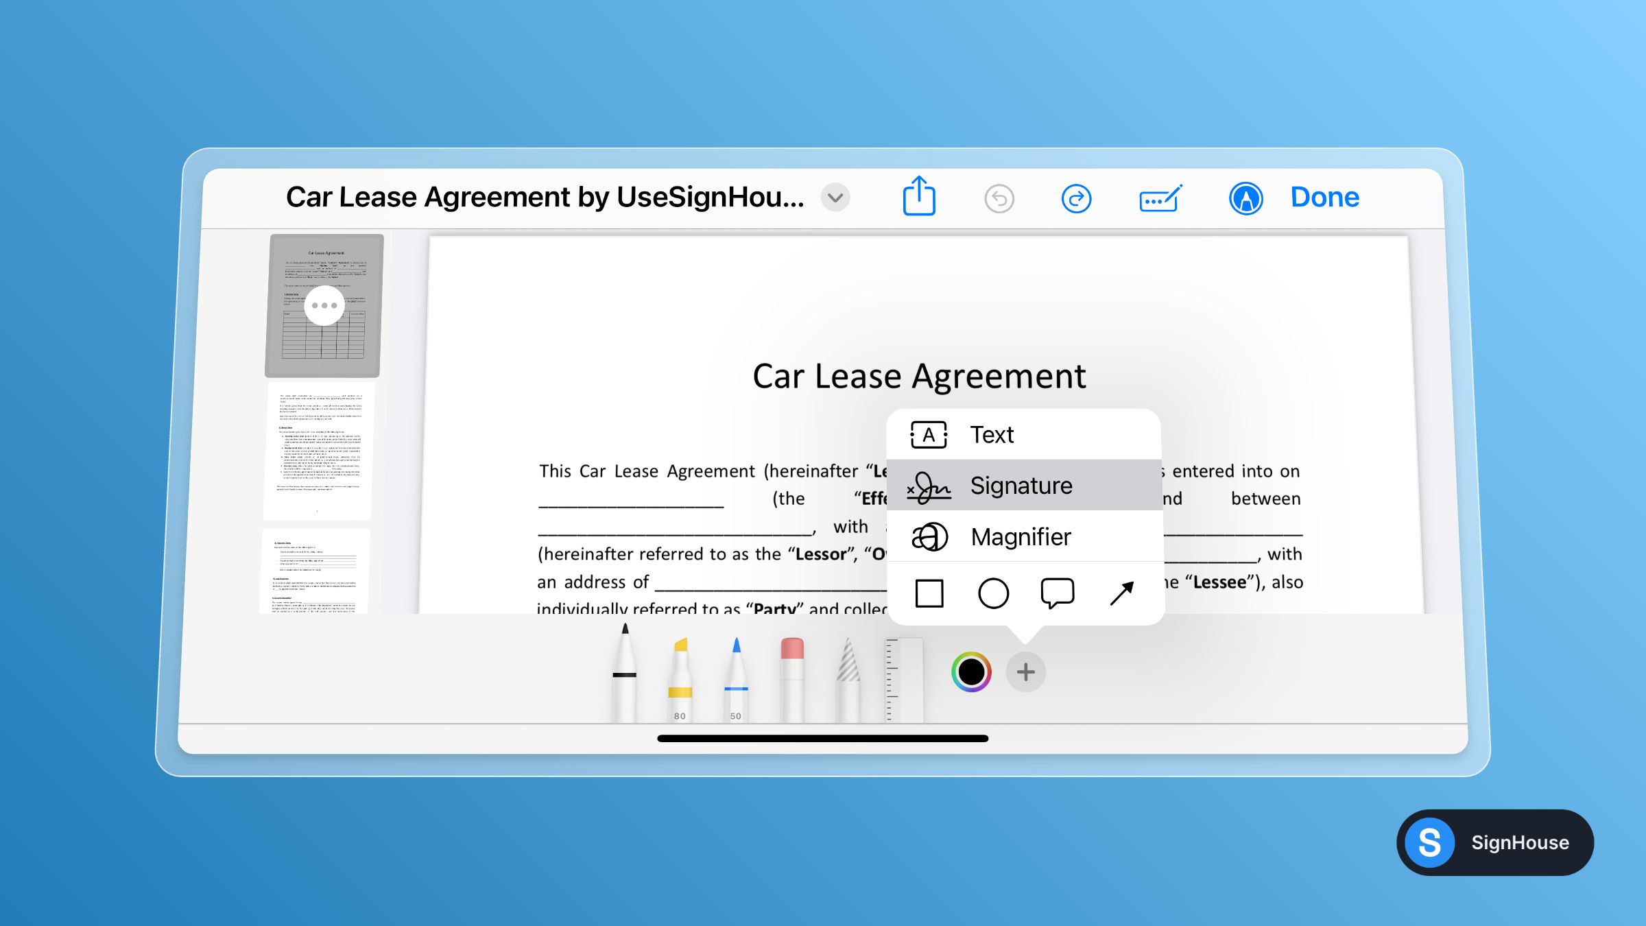The height and width of the screenshot is (926, 1646).
Task: Tap the Share icon in top bar
Action: [919, 197]
